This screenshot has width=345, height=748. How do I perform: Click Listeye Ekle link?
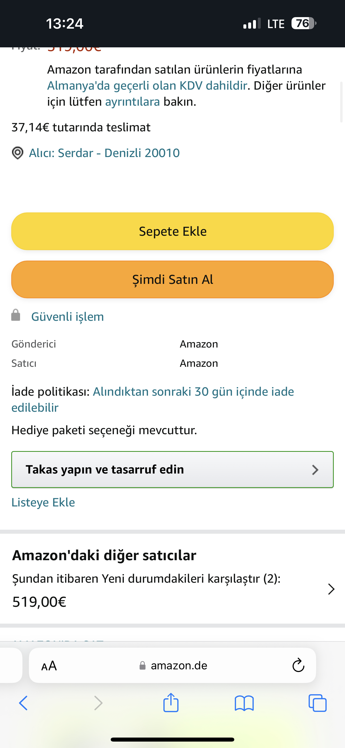[43, 502]
